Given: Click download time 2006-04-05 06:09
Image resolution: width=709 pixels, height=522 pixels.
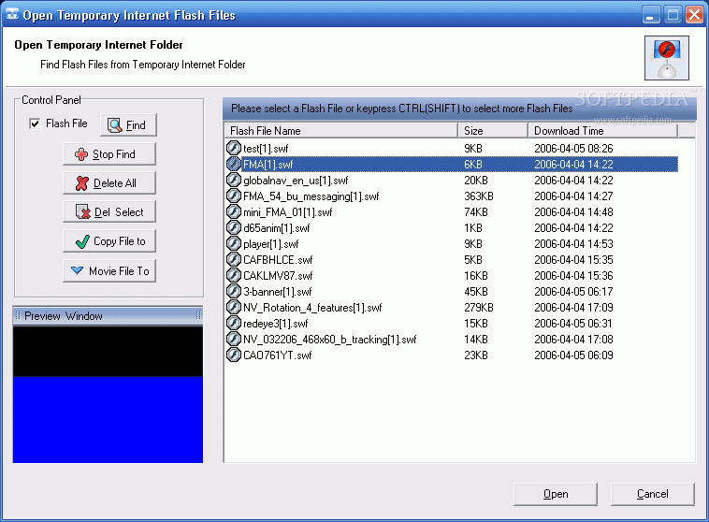Looking at the screenshot, I should 573,355.
